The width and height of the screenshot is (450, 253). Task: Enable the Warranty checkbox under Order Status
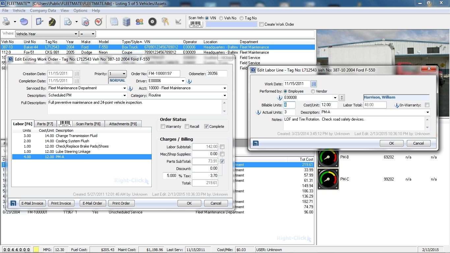tap(163, 126)
